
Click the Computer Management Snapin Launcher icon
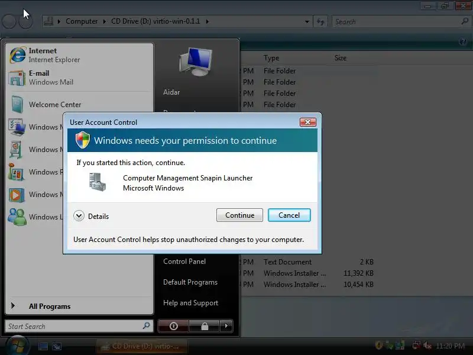pos(98,182)
